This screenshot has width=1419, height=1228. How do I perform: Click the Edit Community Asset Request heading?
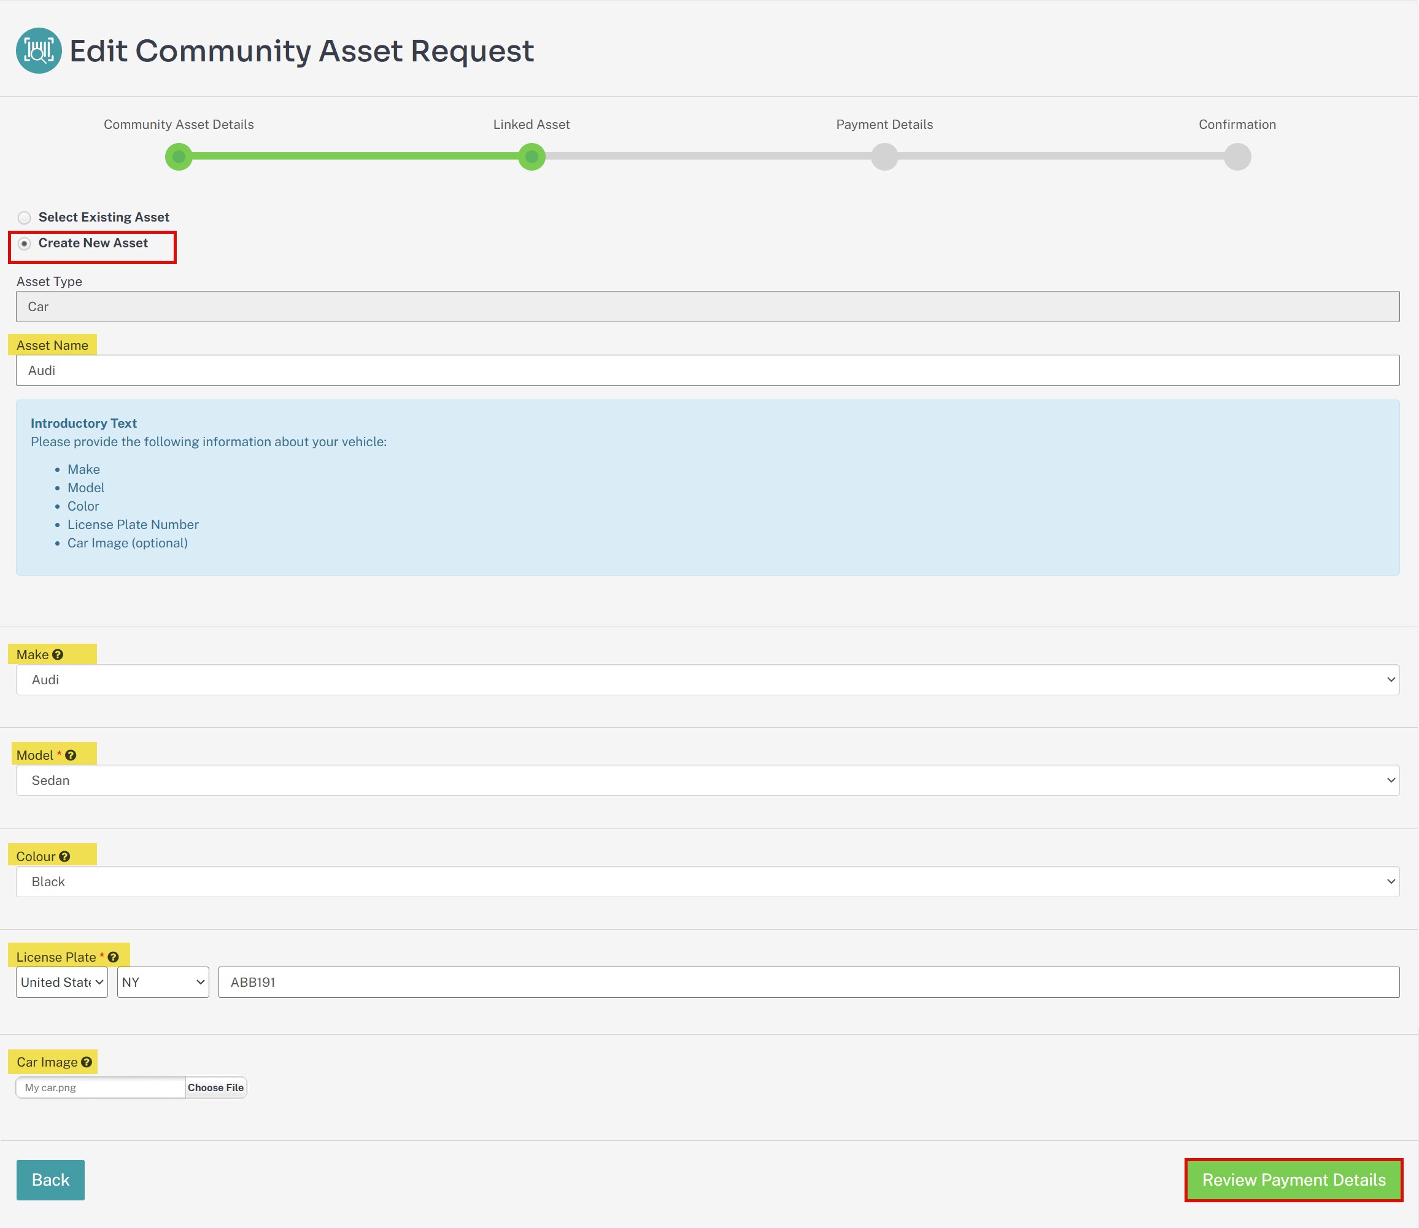[x=301, y=51]
